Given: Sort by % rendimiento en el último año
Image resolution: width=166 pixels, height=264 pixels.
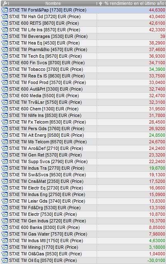Looking at the screenshot, I should 134,3.
